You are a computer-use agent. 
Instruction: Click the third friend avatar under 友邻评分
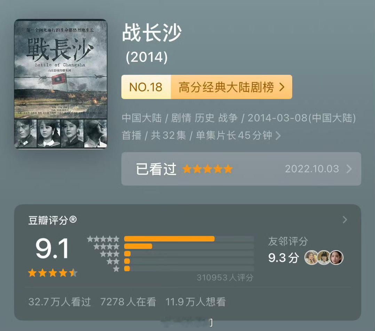click(336, 257)
